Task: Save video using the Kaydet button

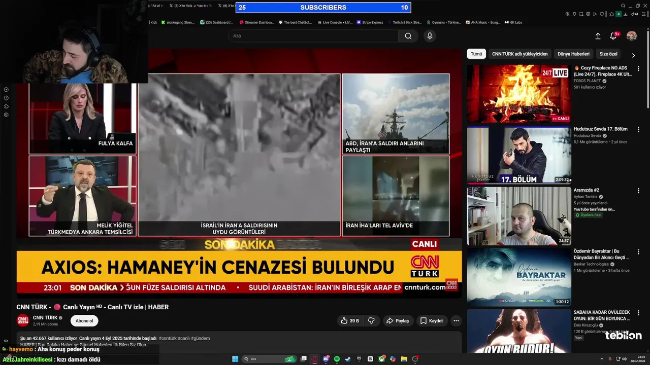Action: click(x=432, y=321)
